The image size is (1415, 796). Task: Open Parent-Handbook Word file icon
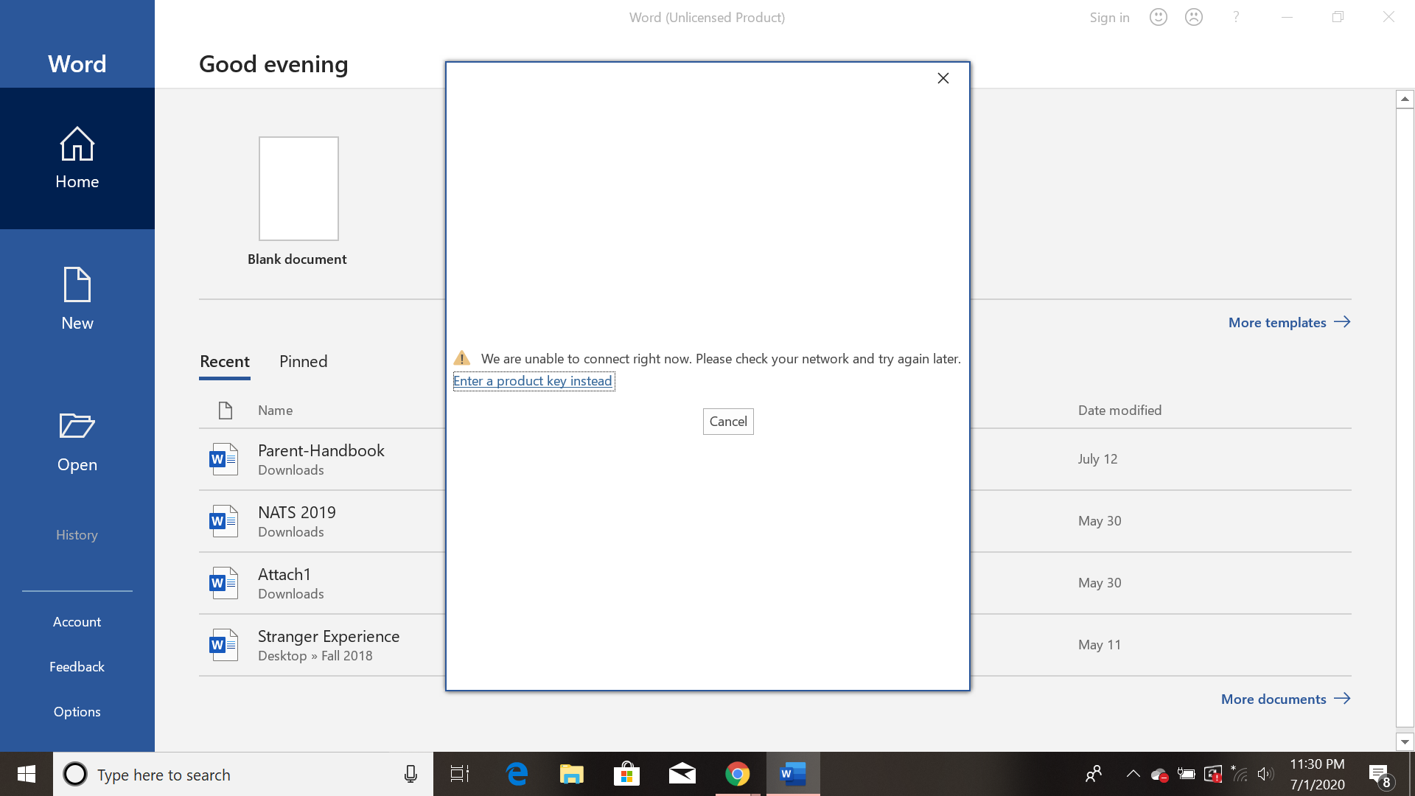tap(223, 458)
